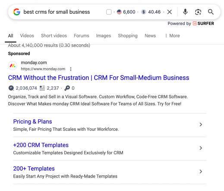This screenshot has height=191, width=224.
Task: Open the More search filters menu
Action: tap(172, 36)
